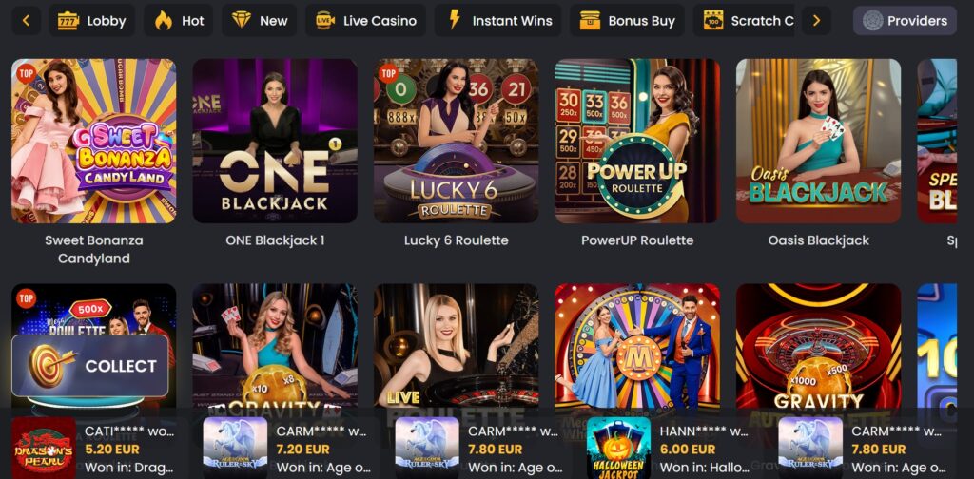Click the Lucky 6 Roulette title link
The image size is (974, 479).
coord(456,240)
